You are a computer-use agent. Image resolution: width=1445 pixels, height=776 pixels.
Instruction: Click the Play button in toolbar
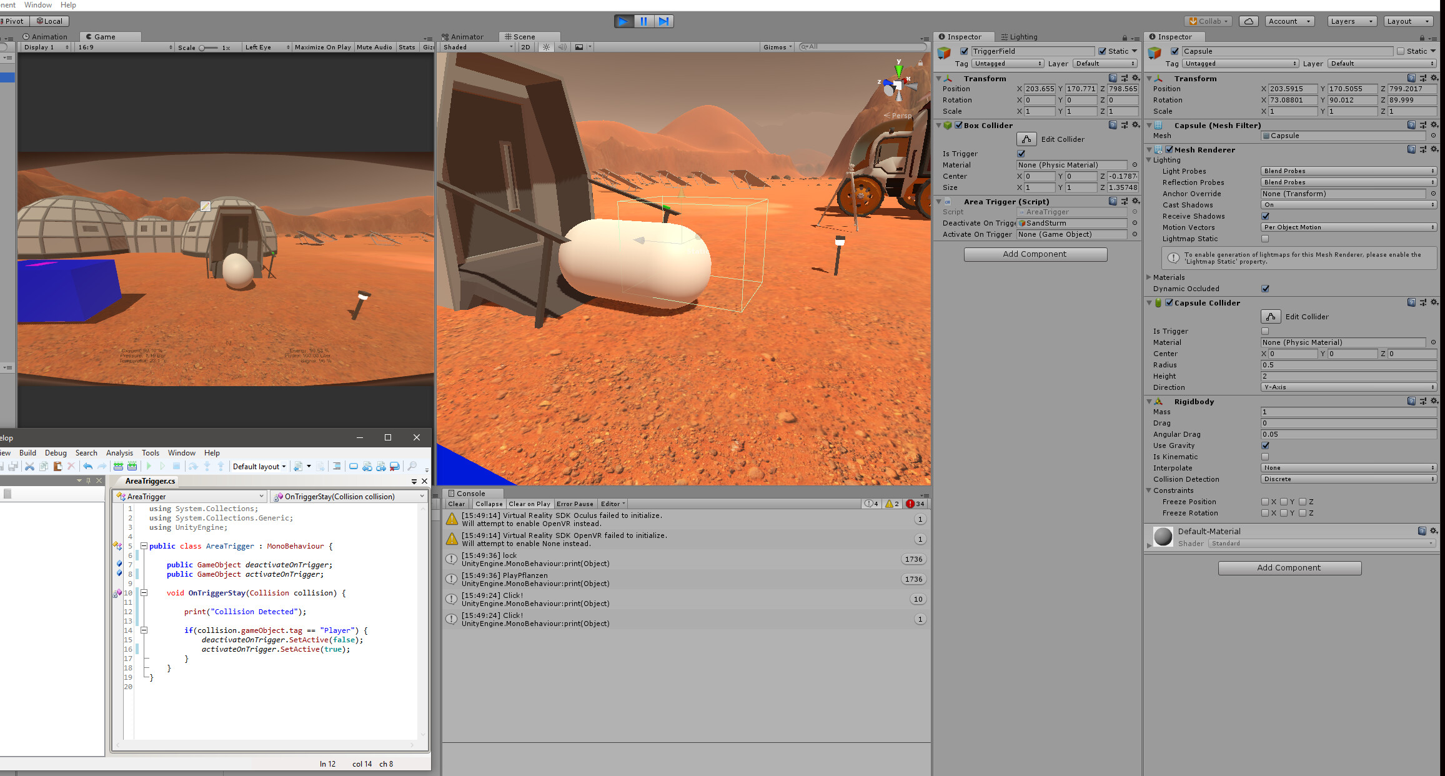(623, 21)
